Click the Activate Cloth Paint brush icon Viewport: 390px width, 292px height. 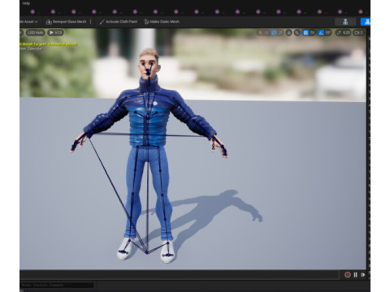click(102, 22)
